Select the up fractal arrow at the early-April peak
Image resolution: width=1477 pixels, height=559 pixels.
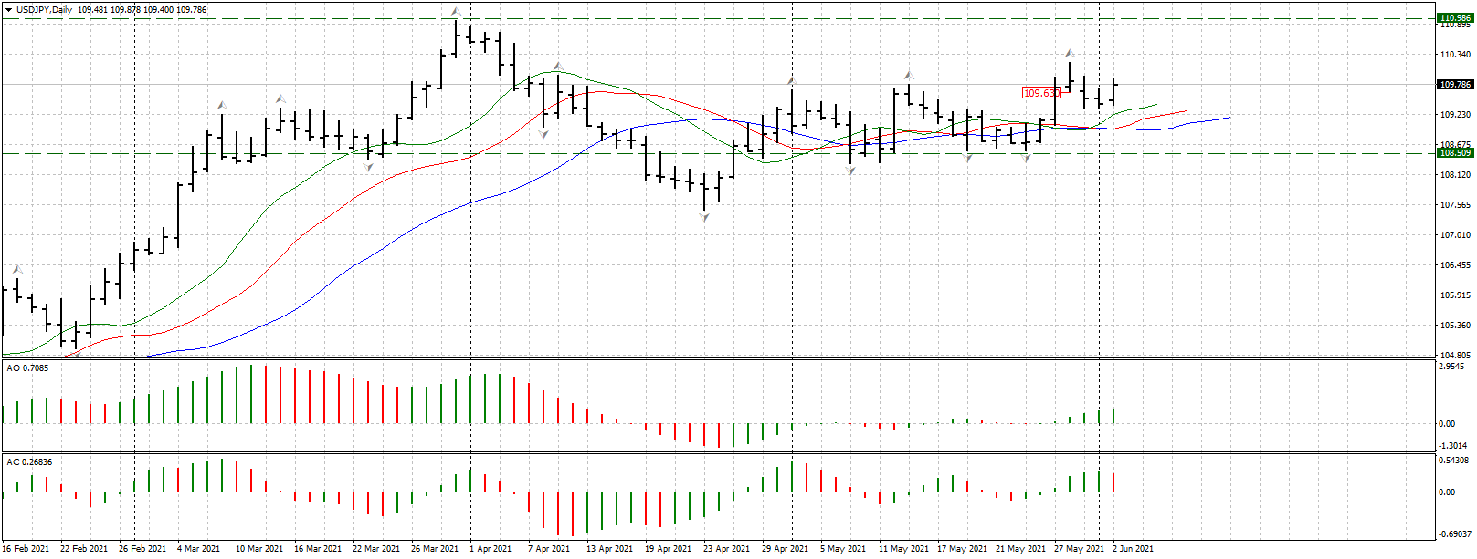(x=455, y=12)
